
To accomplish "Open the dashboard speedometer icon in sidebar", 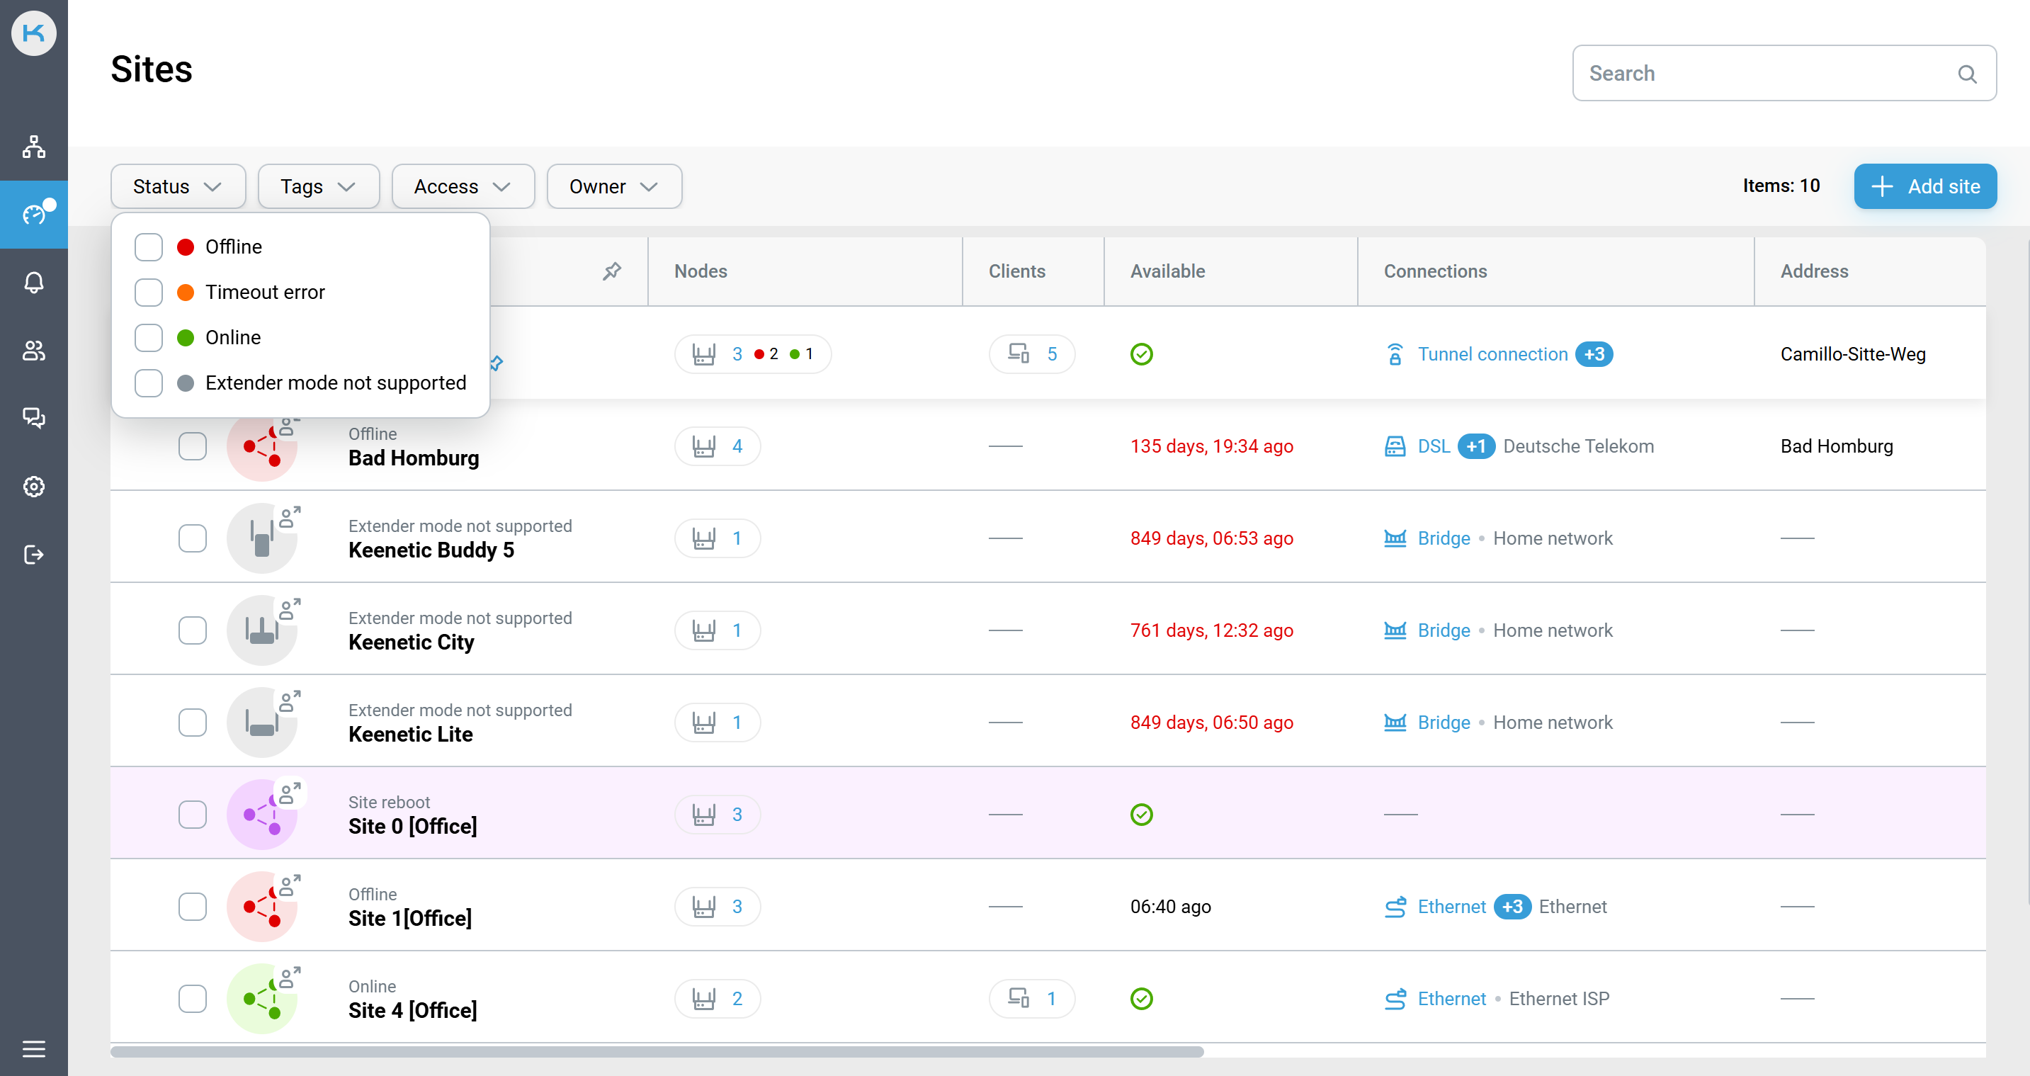I will click(x=33, y=214).
